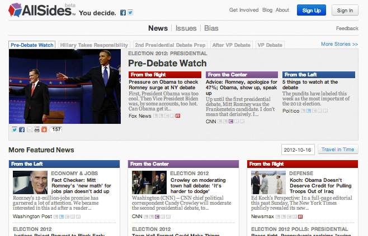Screen dimensions: 368x236
Task: Click the blue L bias rating beside Washington Post
Action: [62, 217]
